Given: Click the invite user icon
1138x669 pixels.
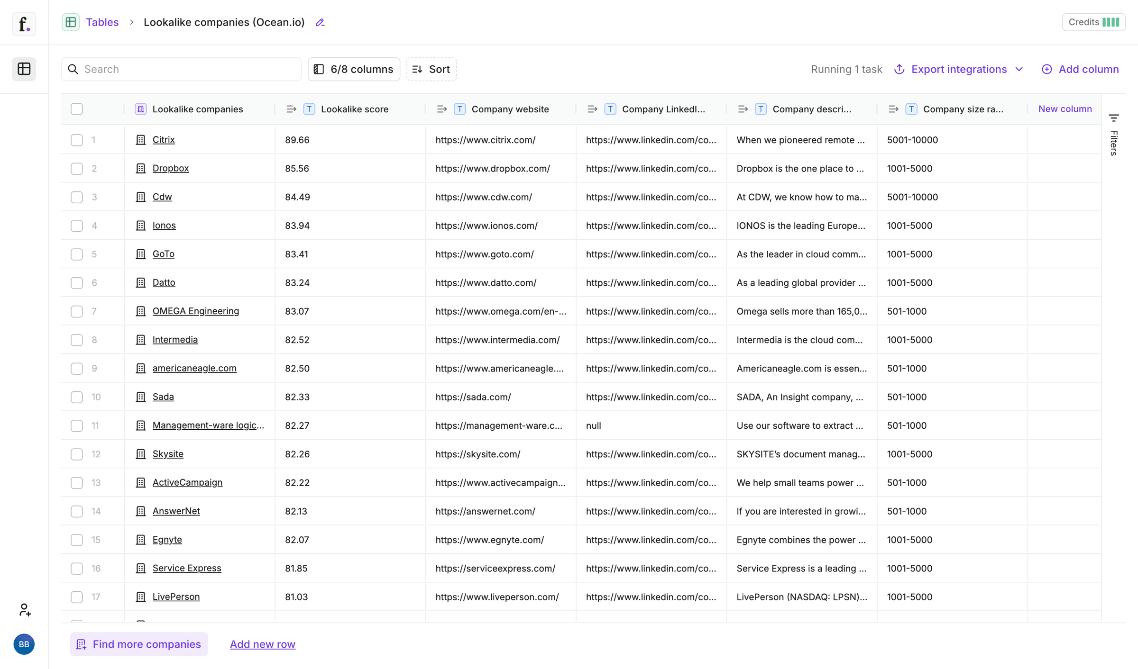Looking at the screenshot, I should tap(24, 609).
